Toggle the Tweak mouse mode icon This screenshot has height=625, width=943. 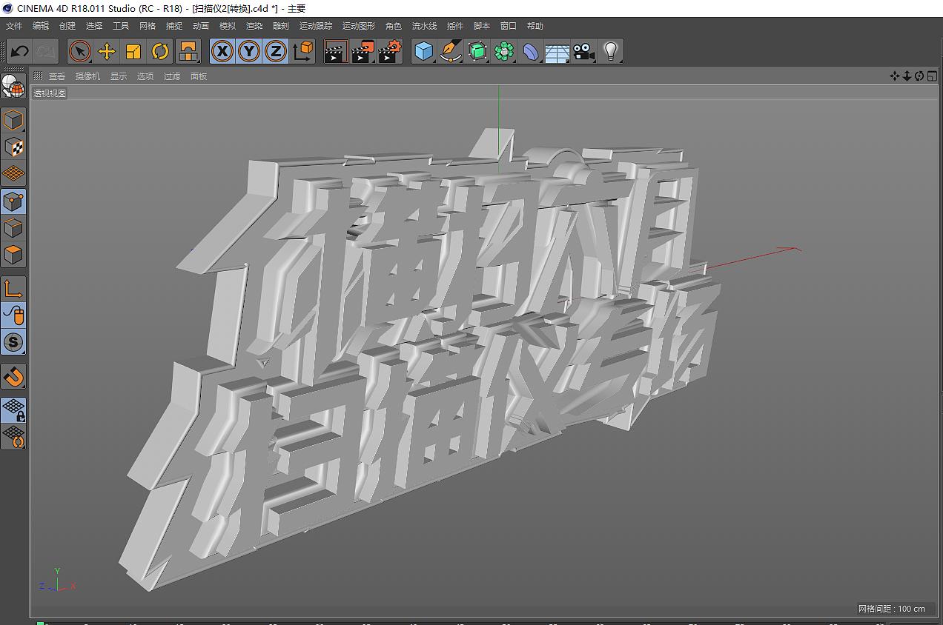(x=13, y=315)
